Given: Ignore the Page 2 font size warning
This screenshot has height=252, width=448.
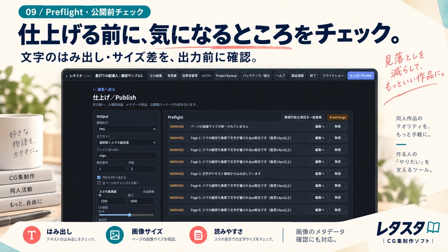Looking at the screenshot, I should tap(338, 150).
